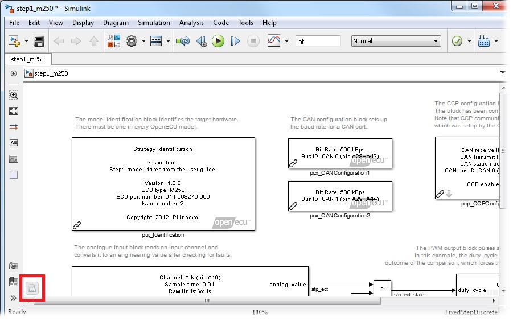Select the analogue input Channel AIN block
Screen dimensions: 513x321
pyautogui.click(x=190, y=282)
